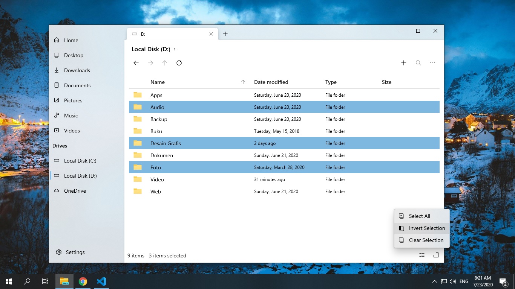
Task: Navigate back using the back arrow
Action: 136,63
